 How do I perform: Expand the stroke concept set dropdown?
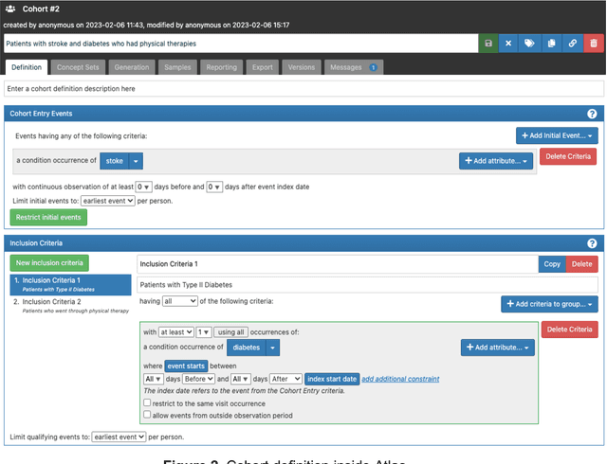136,161
